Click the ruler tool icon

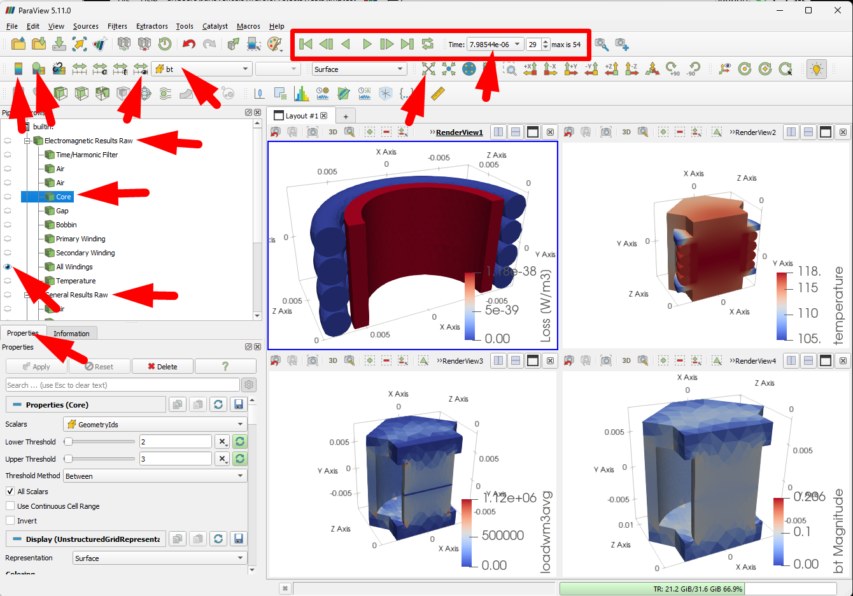(437, 94)
